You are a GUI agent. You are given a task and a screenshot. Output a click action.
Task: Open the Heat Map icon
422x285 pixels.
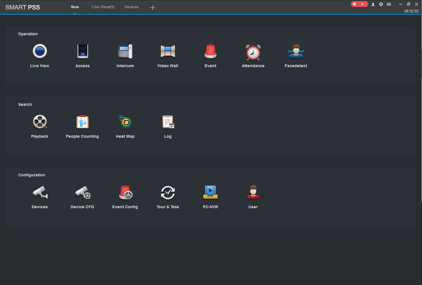coord(125,122)
